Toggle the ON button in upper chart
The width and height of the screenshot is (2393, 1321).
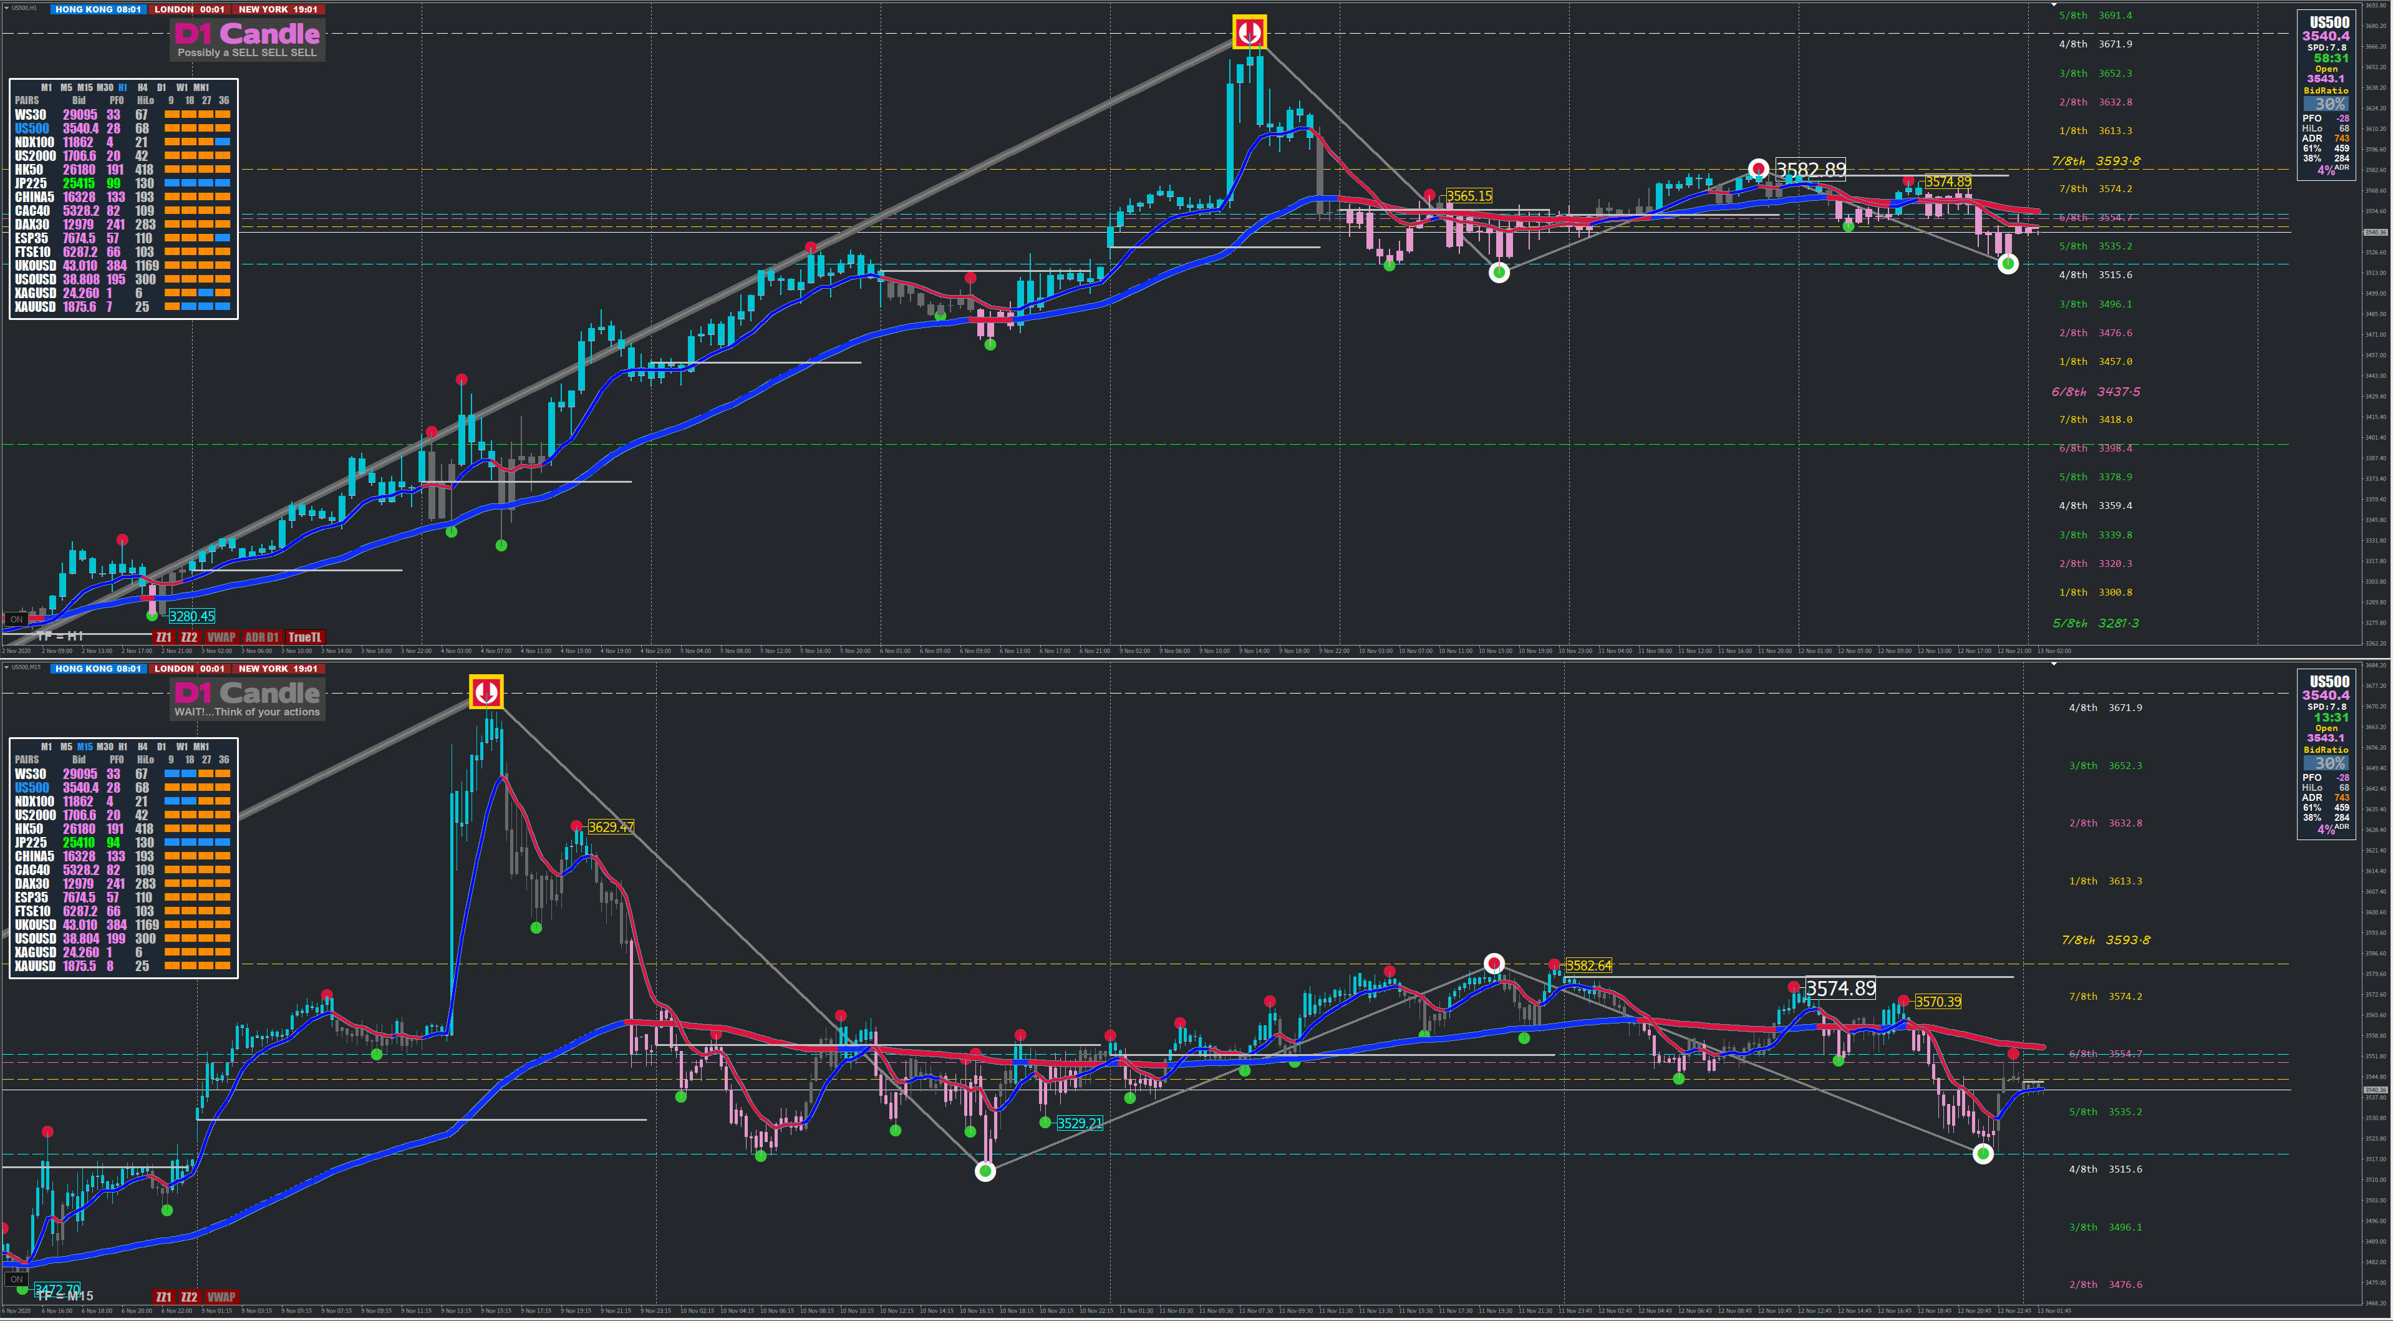pos(16,619)
